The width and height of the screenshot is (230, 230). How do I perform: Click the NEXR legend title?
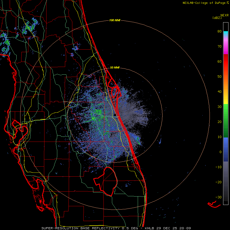[225, 15]
